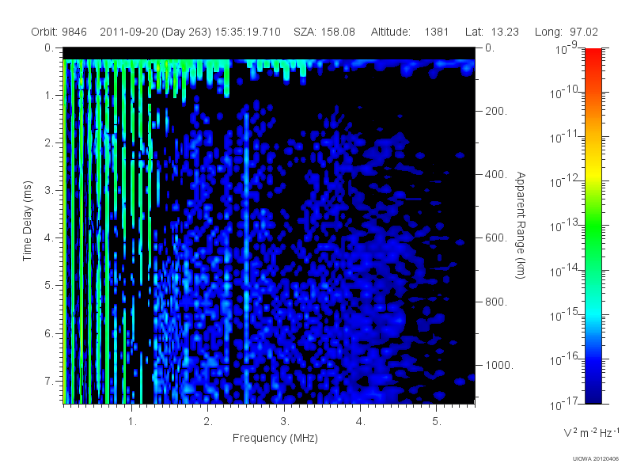Click the '7.' tick on Time Delay axis

[x=49, y=381]
